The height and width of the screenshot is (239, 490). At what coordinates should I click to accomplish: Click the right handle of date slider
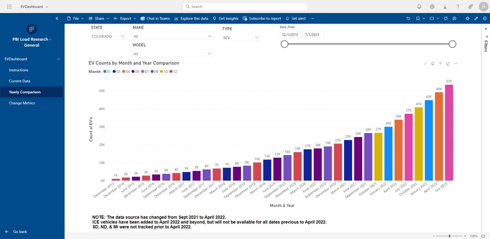tap(452, 44)
